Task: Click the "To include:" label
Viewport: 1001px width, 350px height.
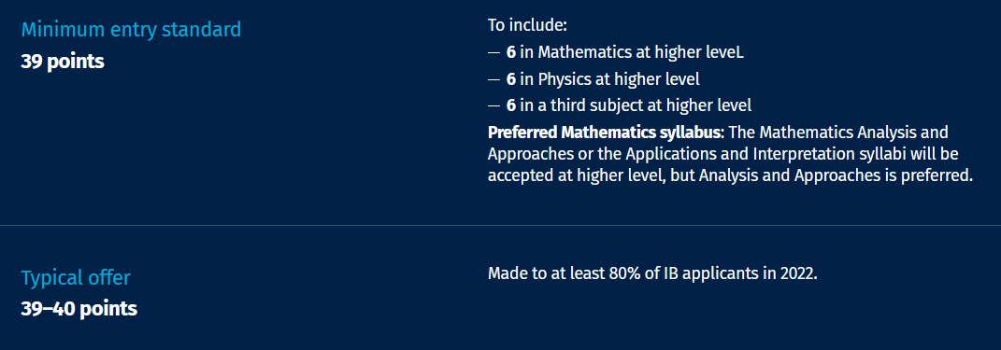Action: point(527,26)
